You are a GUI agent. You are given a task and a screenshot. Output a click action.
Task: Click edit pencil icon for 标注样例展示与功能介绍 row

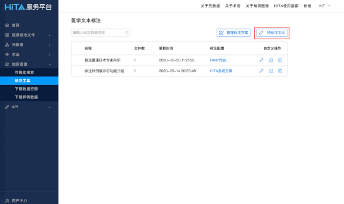coord(261,71)
